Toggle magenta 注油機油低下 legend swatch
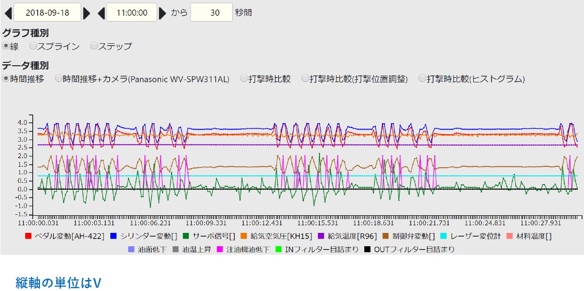Viewport: 584px width, 291px height. click(220, 249)
